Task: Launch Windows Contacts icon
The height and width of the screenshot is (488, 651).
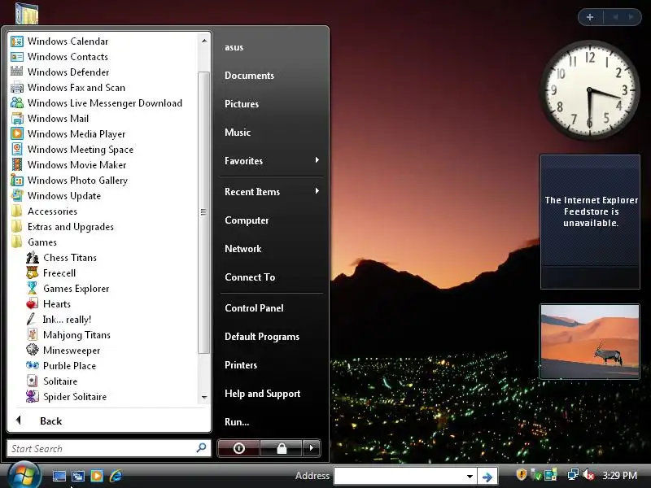Action: (x=17, y=56)
